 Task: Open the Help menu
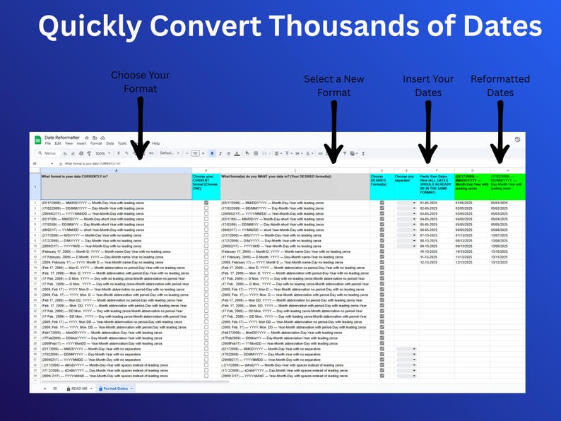coord(156,143)
